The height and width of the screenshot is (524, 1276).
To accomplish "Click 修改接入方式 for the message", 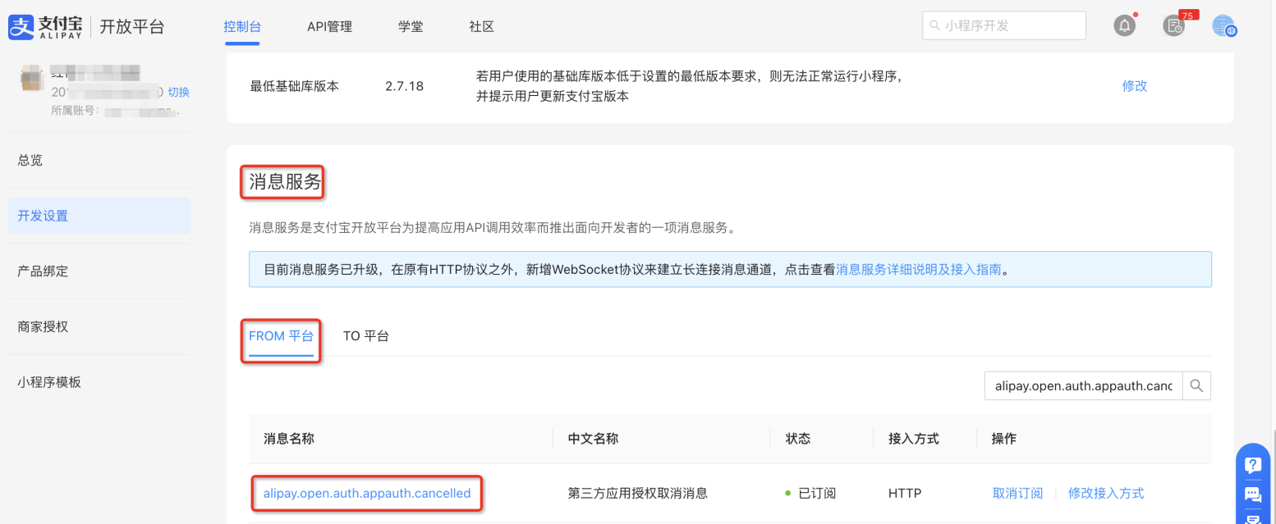I will 1106,494.
